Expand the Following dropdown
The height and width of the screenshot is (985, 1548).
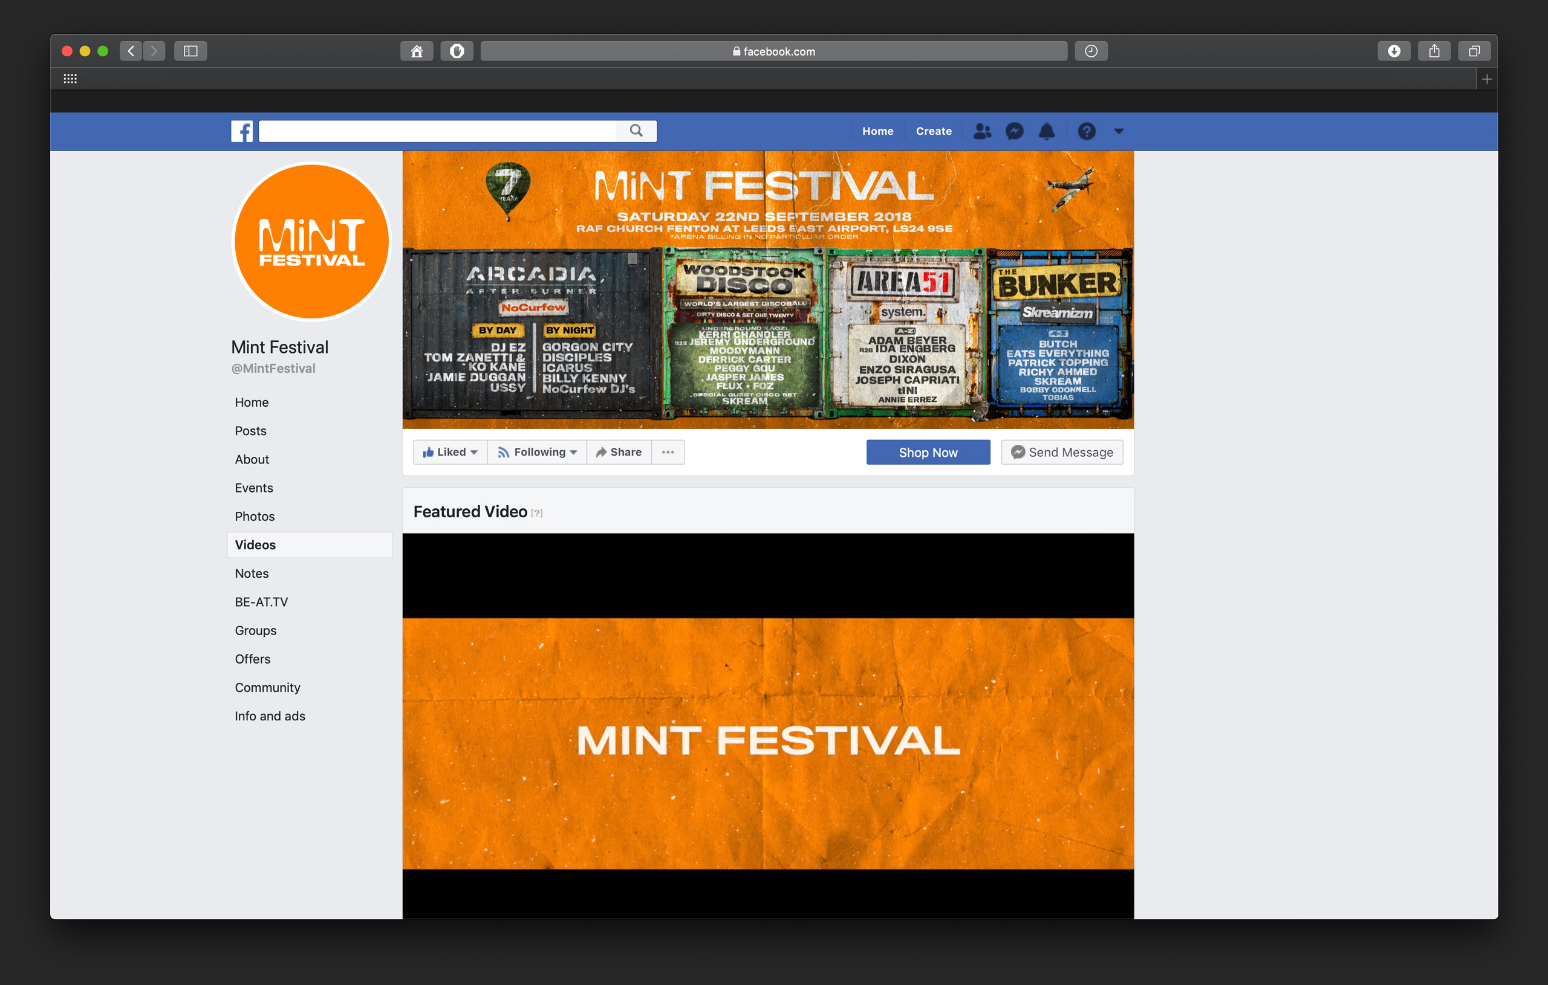point(538,453)
